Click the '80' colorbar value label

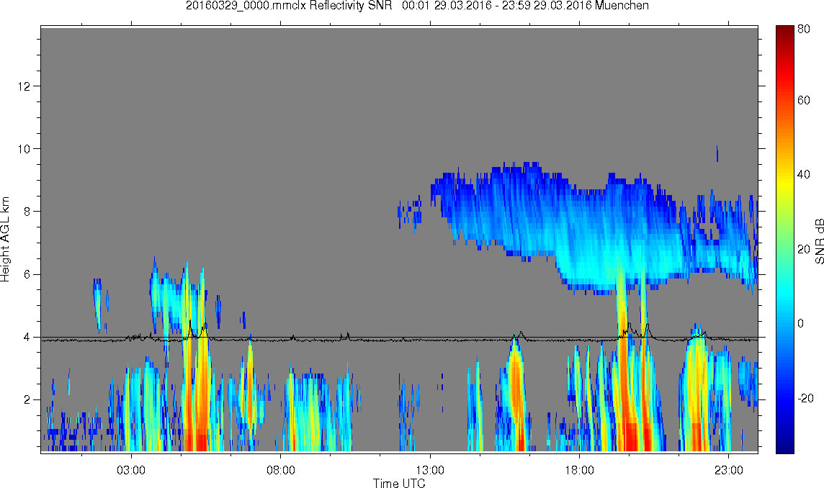pyautogui.click(x=804, y=30)
